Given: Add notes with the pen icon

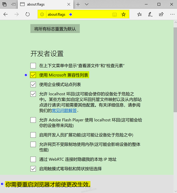Looking at the screenshot, I should pyautogui.click(x=150, y=14).
